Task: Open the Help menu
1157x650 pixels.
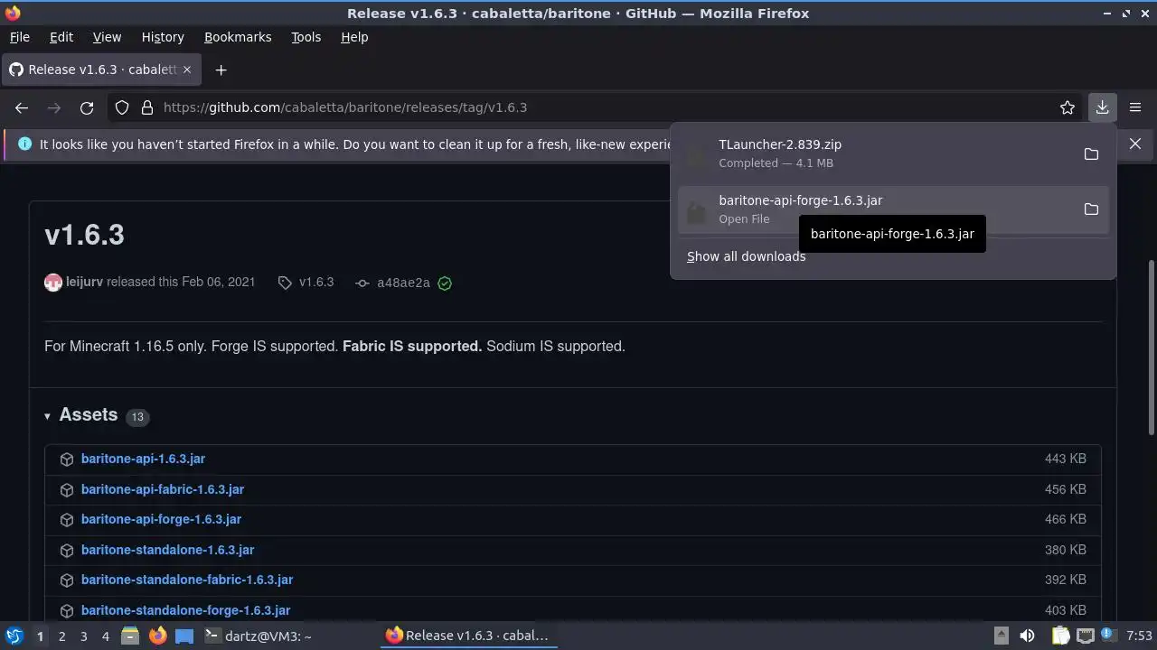Action: 354,37
